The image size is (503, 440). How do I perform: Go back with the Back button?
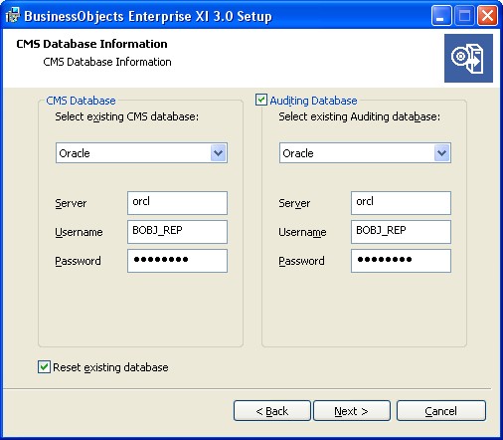pos(272,411)
